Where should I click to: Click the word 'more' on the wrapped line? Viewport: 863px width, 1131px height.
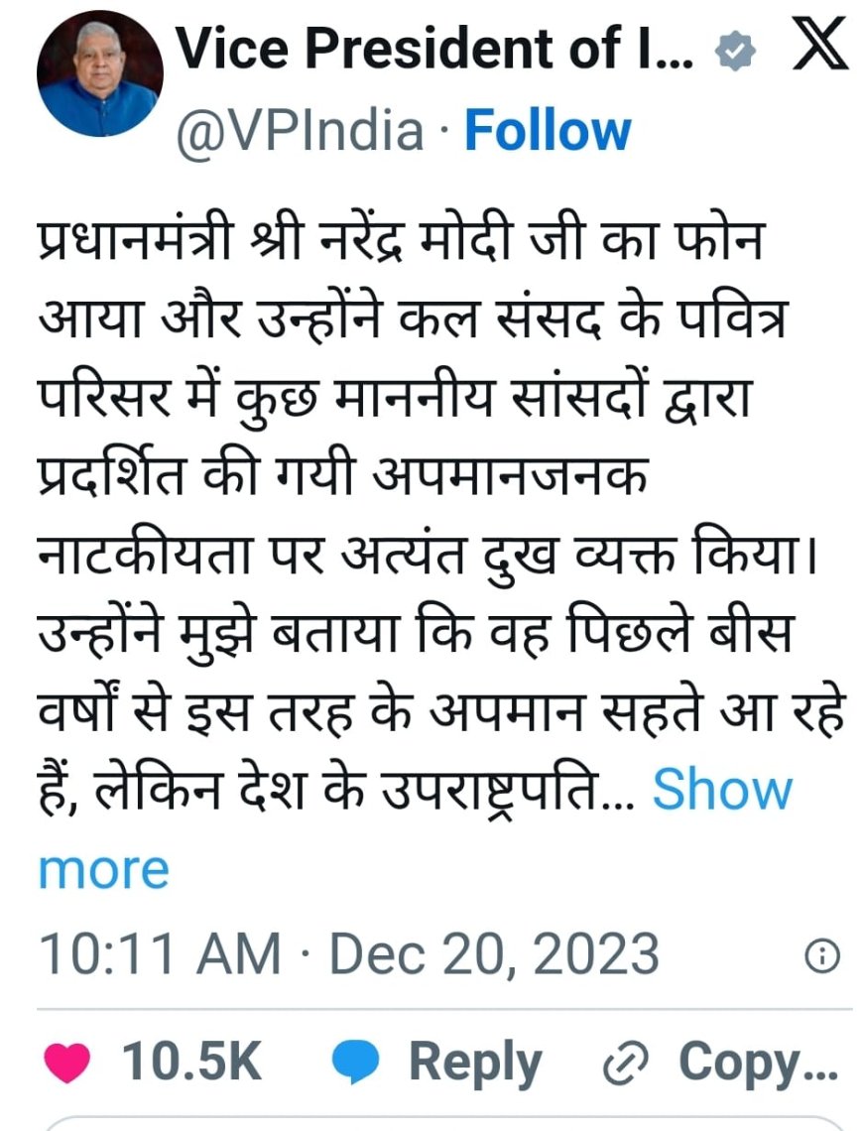pos(103,870)
